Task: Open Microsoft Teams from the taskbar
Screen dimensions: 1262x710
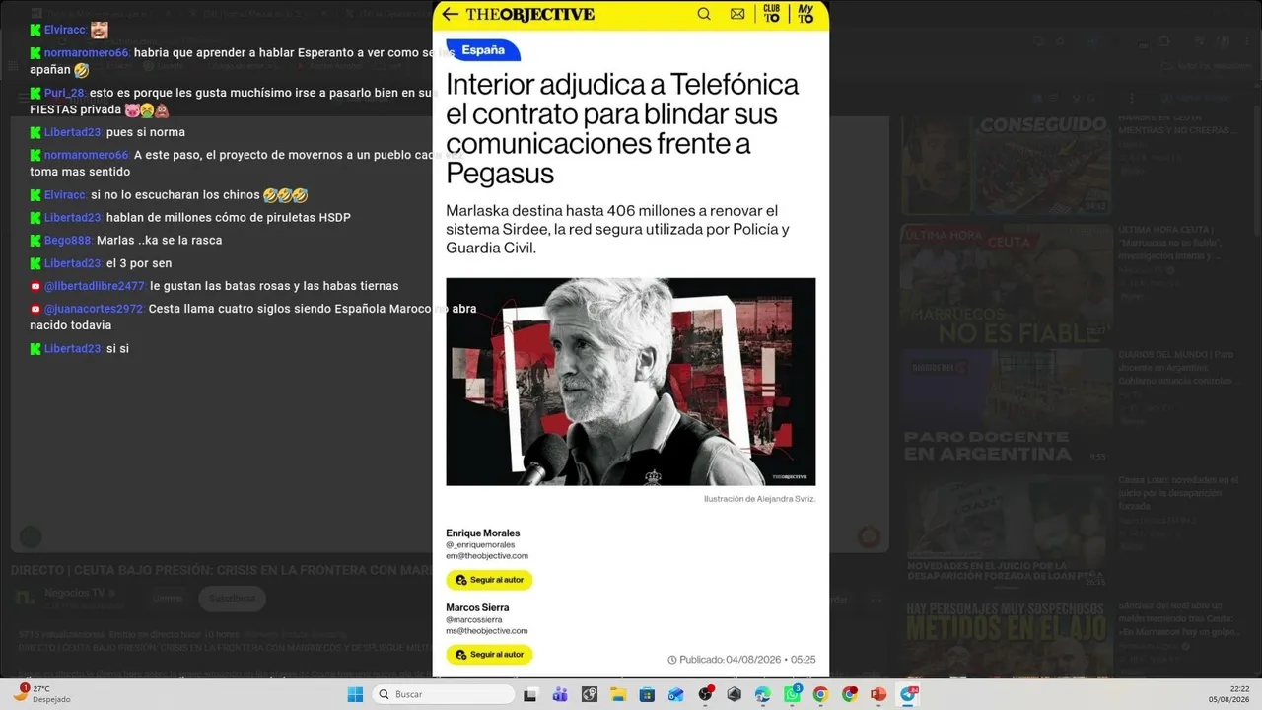Action: (x=560, y=694)
